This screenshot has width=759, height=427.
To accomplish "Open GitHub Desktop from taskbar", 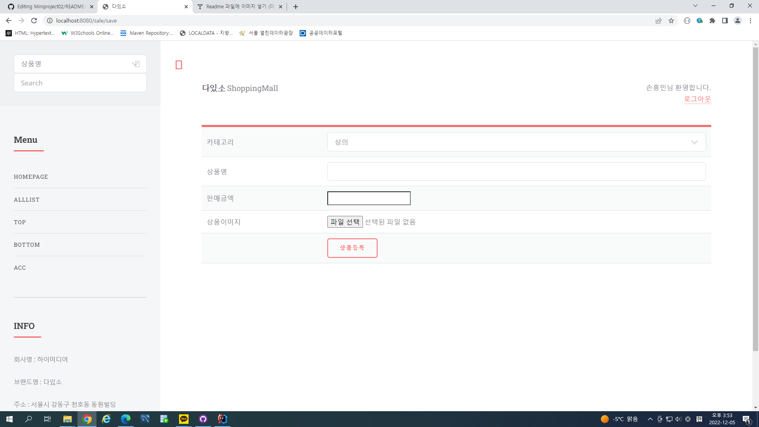I will (x=203, y=419).
